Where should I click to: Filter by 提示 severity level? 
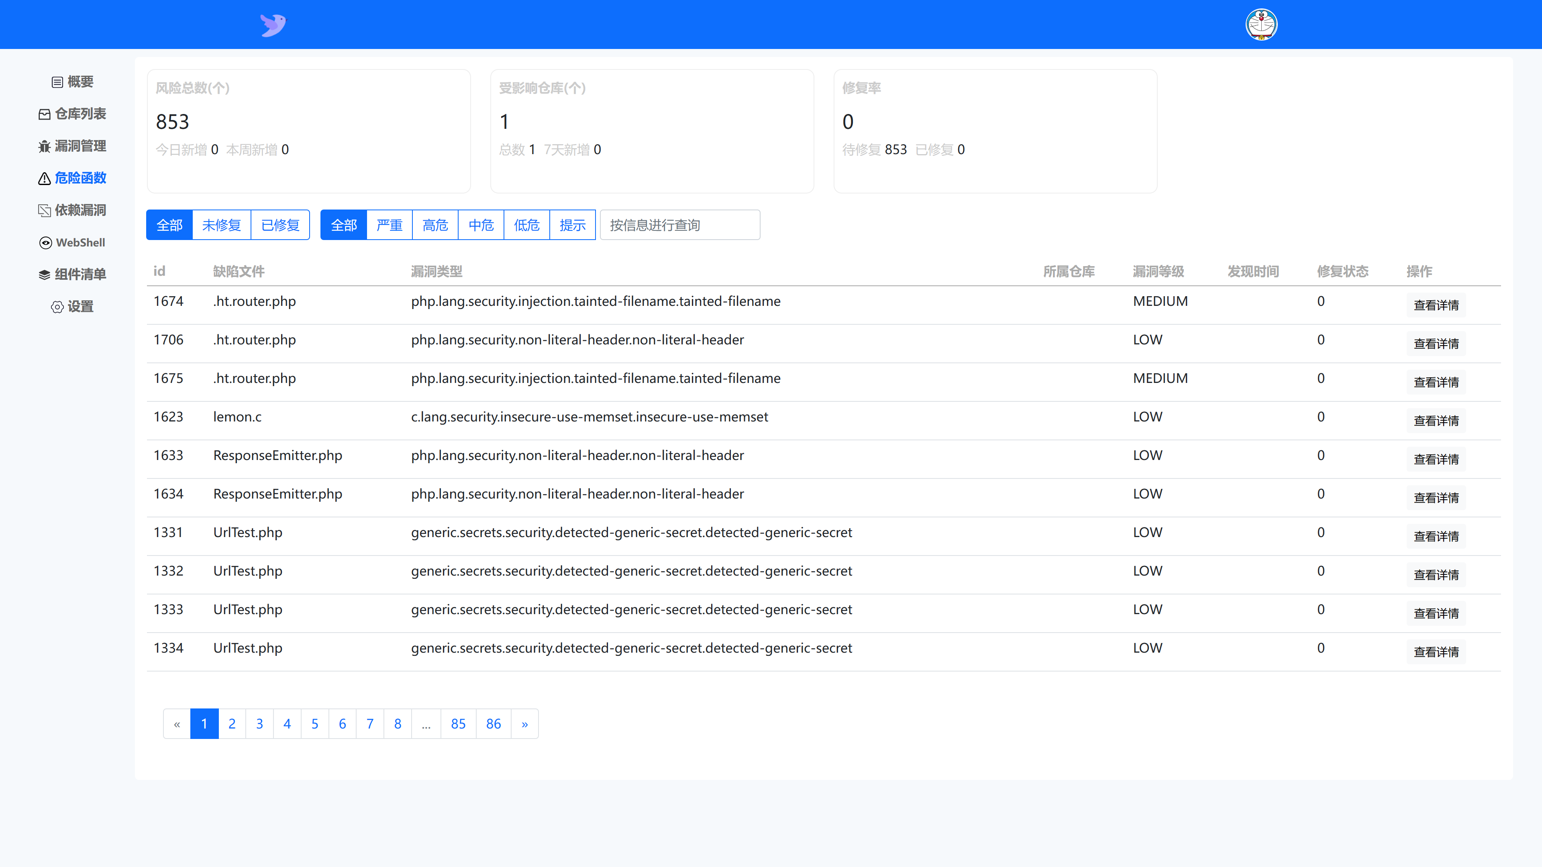[x=572, y=225]
